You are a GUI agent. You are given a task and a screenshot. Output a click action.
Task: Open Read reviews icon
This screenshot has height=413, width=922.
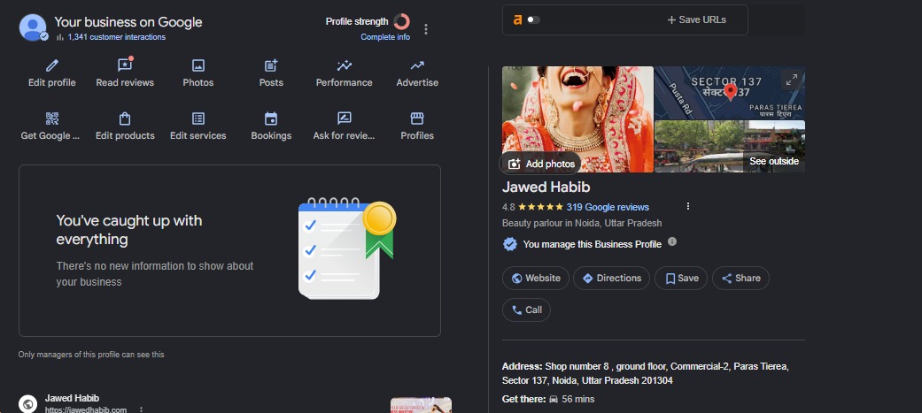point(125,65)
